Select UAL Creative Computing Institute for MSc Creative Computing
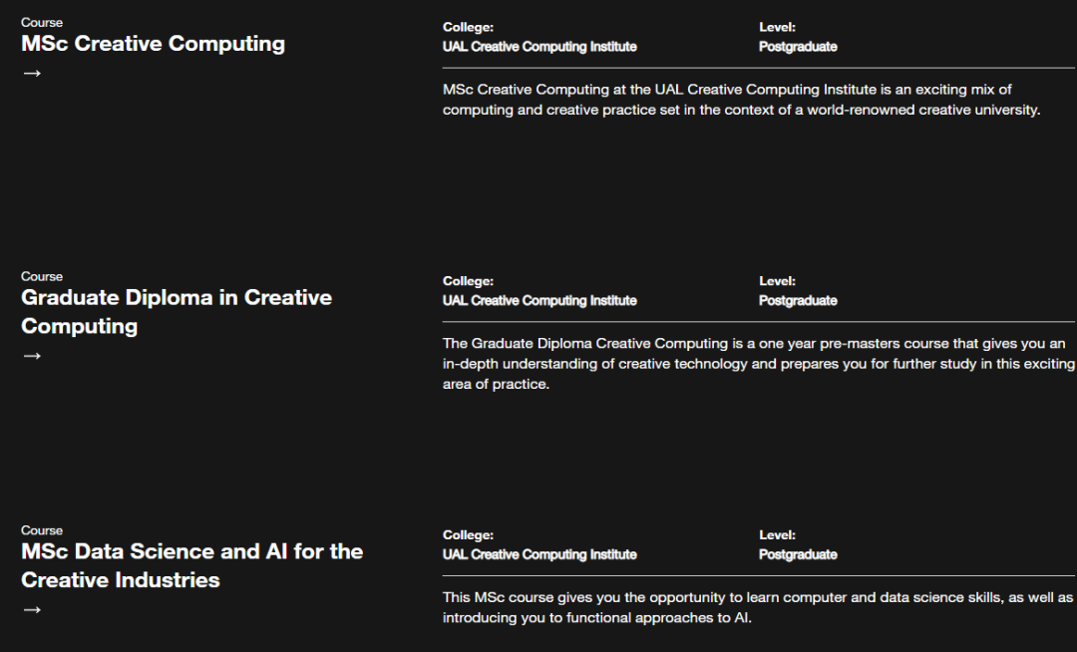This screenshot has width=1077, height=652. pyautogui.click(x=539, y=47)
